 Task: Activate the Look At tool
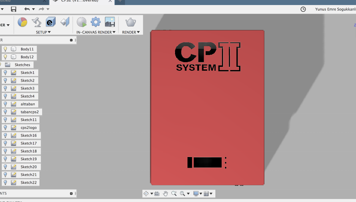pyautogui.click(x=157, y=194)
